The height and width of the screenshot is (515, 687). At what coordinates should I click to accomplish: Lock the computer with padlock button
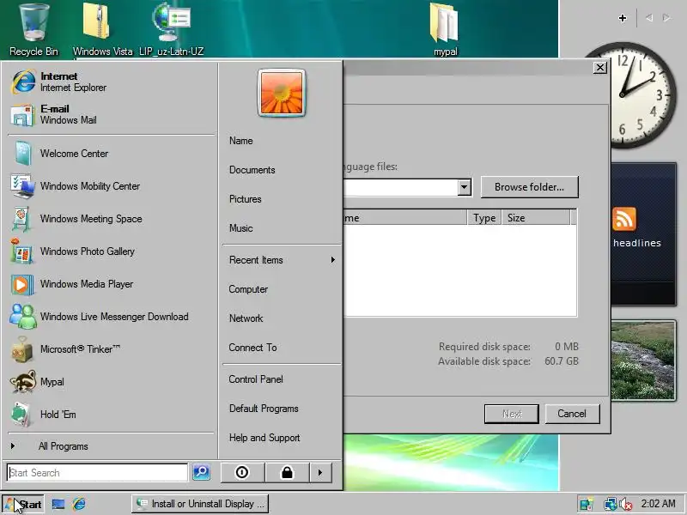coord(287,473)
